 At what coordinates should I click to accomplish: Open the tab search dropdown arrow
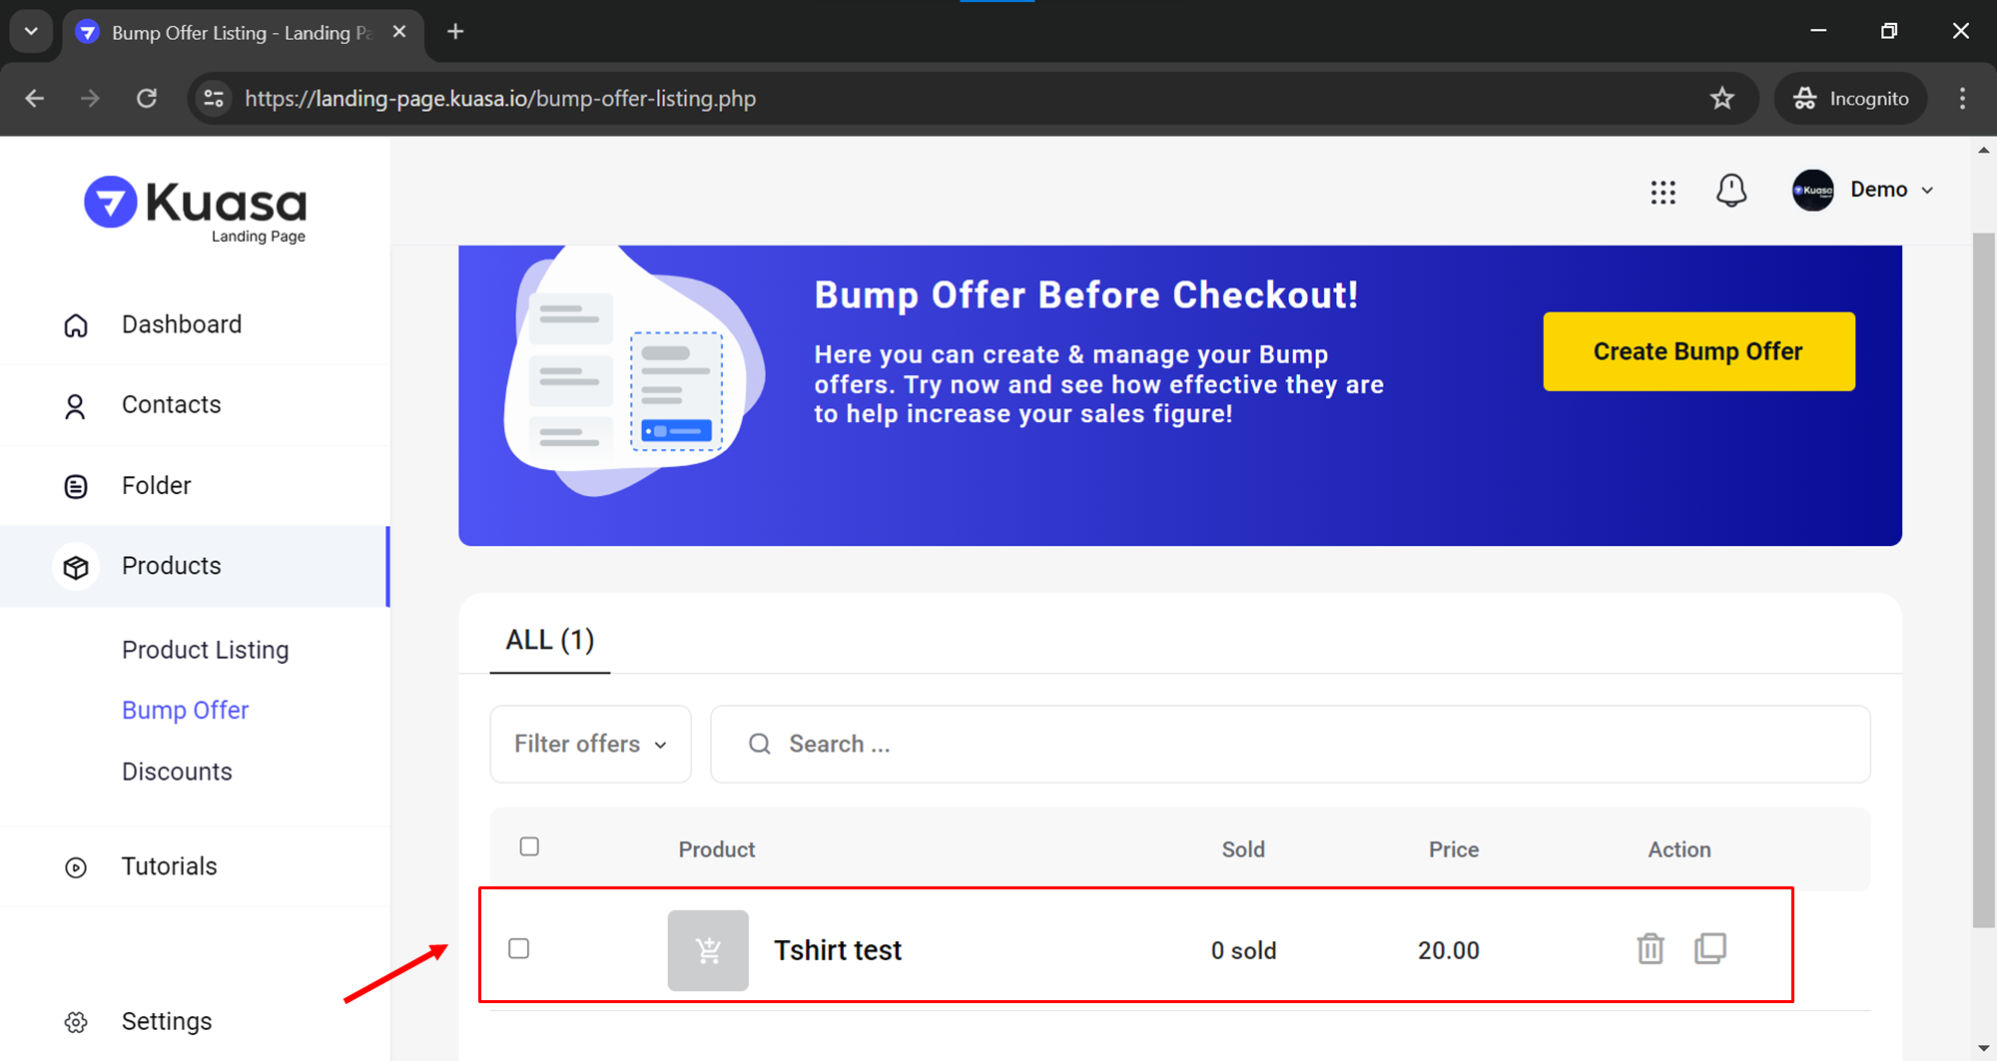click(x=31, y=32)
